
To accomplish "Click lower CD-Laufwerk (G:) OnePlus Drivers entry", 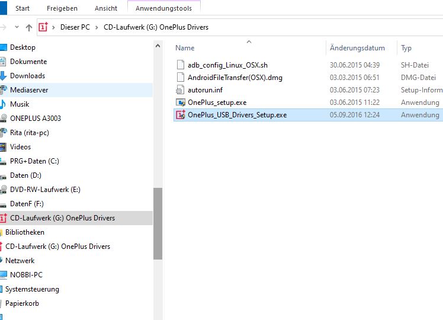I will pos(57,246).
